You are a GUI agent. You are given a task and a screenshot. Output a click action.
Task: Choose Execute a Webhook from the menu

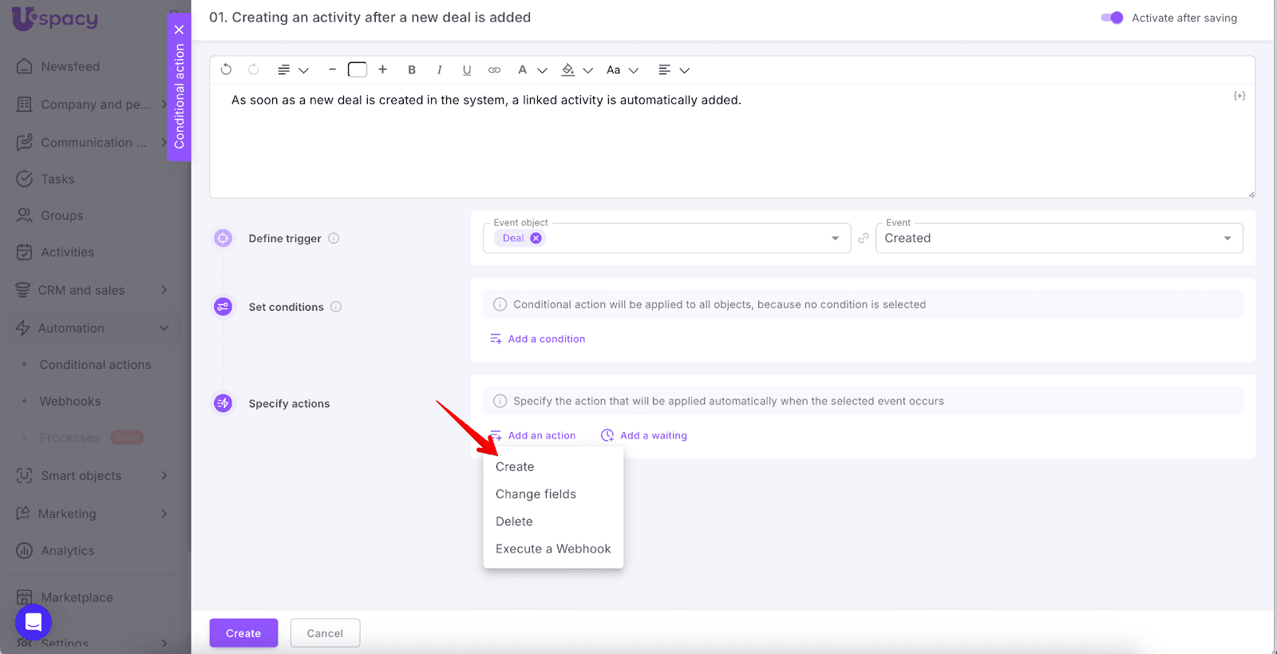(553, 549)
